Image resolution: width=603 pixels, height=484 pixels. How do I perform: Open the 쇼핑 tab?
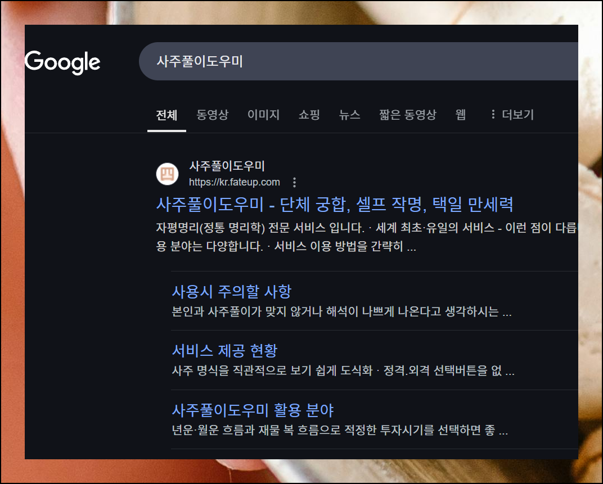(x=309, y=115)
